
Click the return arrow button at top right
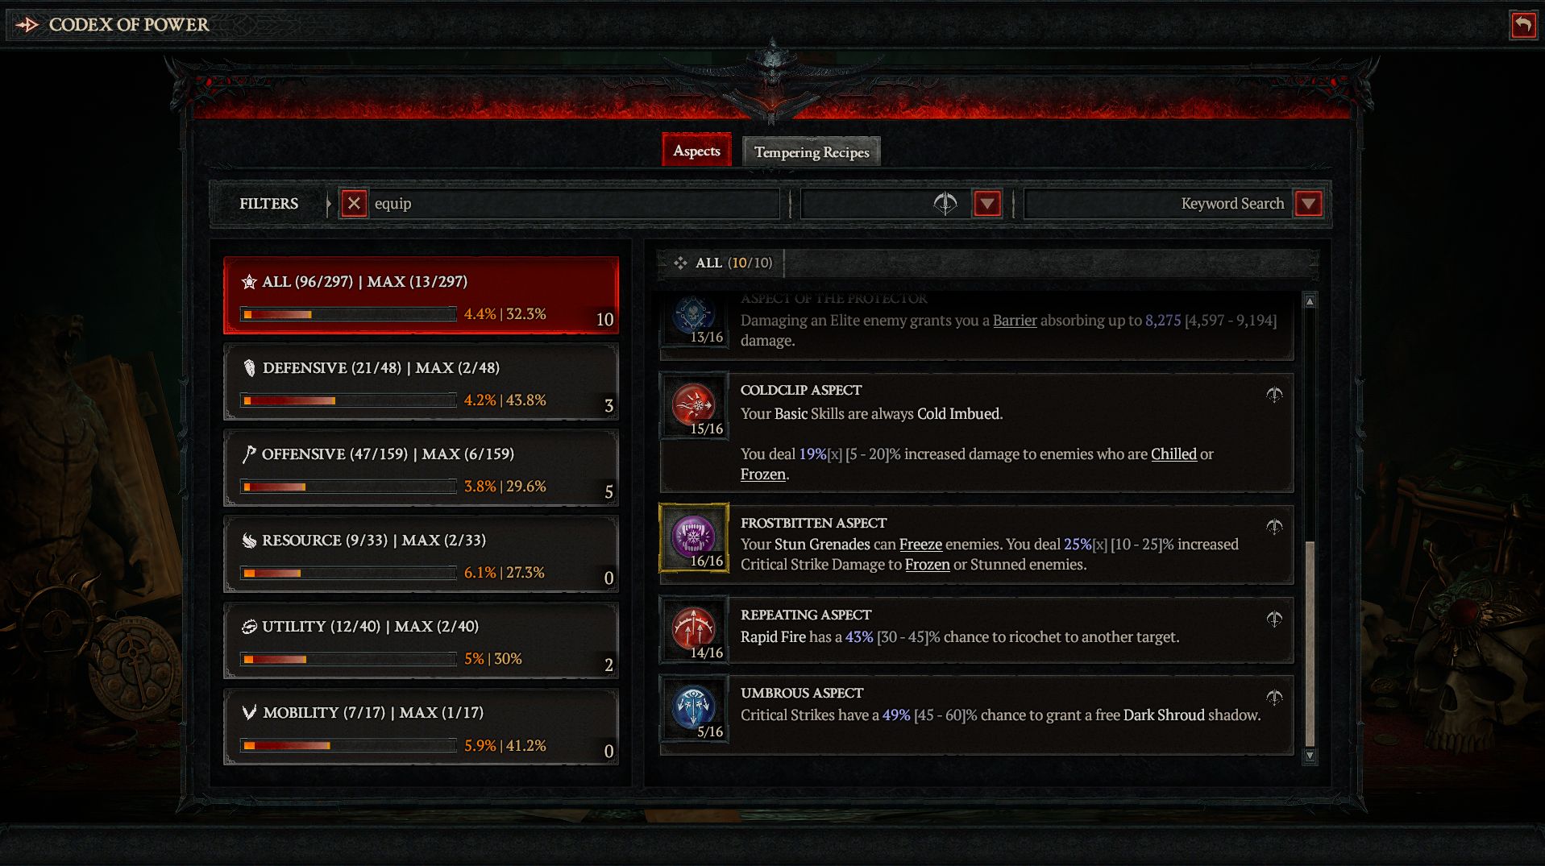pyautogui.click(x=1523, y=25)
